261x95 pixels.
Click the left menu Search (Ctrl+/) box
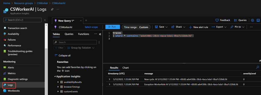22,20
